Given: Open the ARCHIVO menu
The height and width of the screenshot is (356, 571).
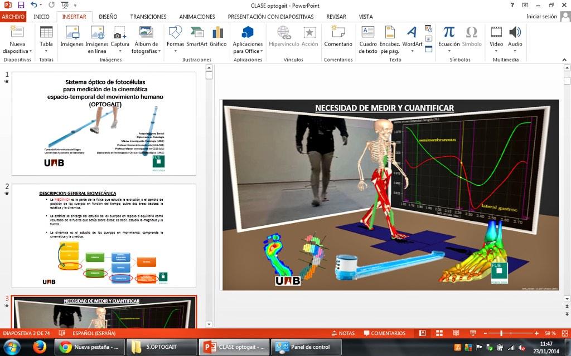Looking at the screenshot, I should [13, 16].
